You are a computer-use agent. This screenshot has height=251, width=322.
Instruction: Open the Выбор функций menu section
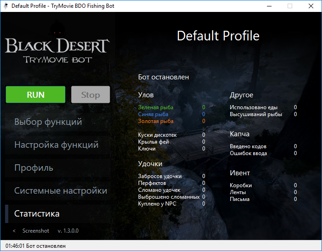pyautogui.click(x=58, y=122)
